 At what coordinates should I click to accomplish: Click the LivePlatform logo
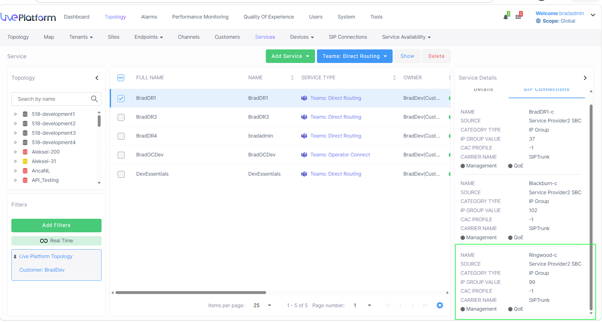[28, 17]
